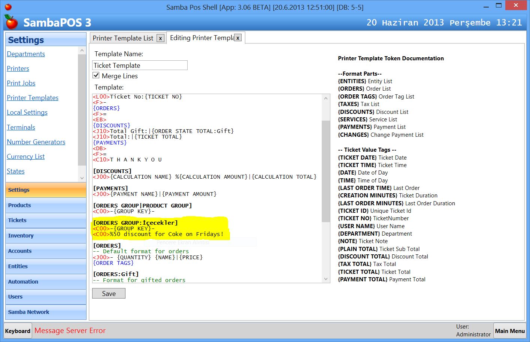Return to the Main Menu
The width and height of the screenshot is (530, 342).
[x=509, y=331]
